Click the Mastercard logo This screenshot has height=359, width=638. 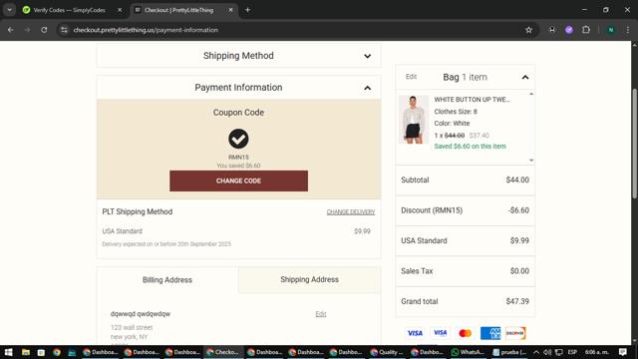point(466,333)
